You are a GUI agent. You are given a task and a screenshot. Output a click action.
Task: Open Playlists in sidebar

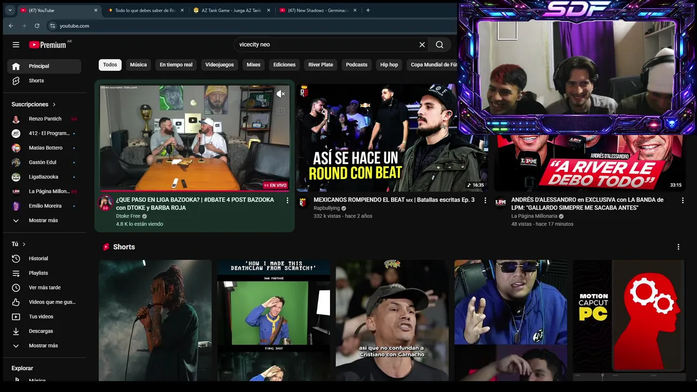click(x=44, y=273)
